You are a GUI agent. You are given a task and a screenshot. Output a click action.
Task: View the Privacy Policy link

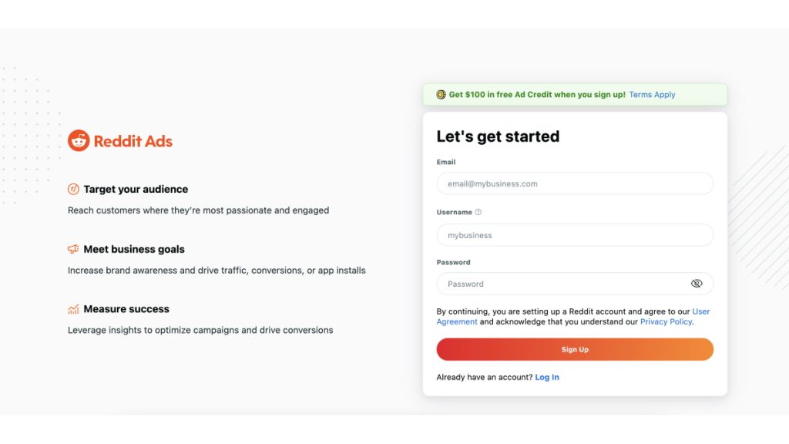coord(666,321)
